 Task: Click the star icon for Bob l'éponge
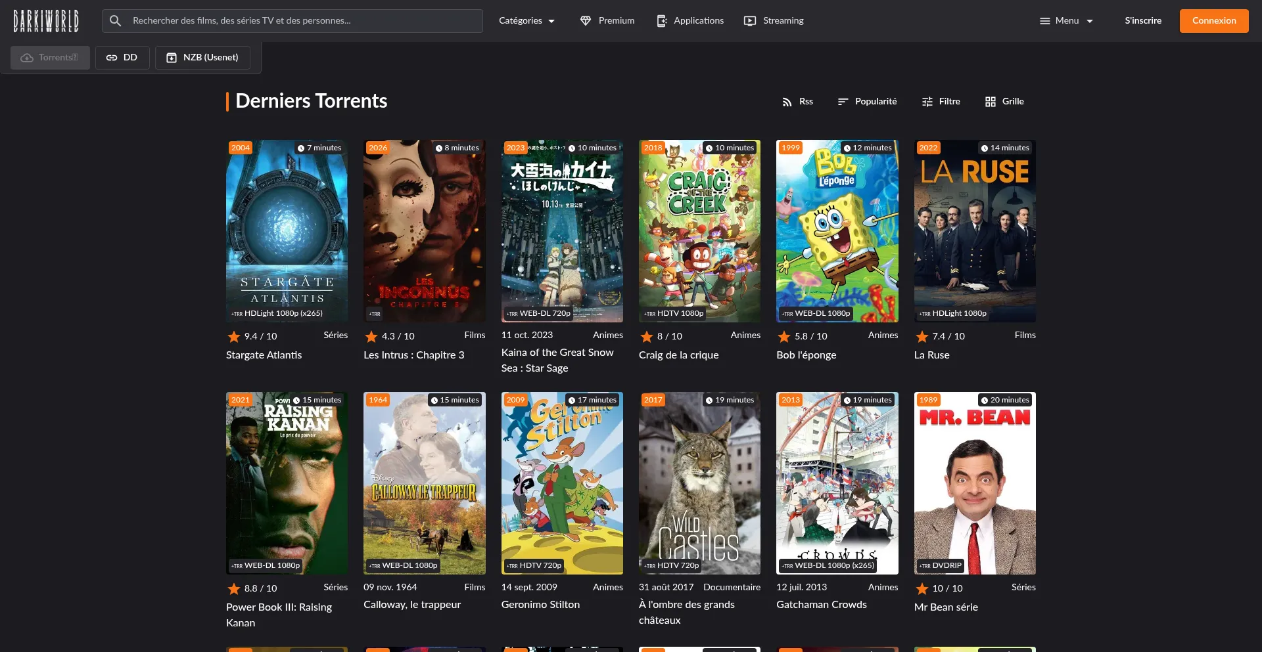click(784, 336)
